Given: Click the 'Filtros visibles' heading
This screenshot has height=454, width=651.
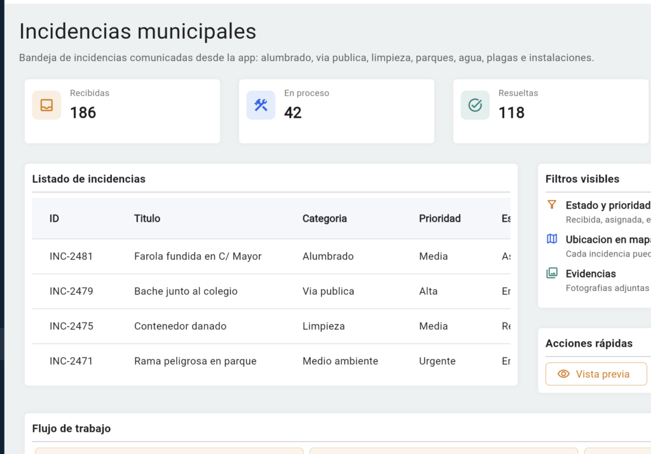Looking at the screenshot, I should click(582, 179).
